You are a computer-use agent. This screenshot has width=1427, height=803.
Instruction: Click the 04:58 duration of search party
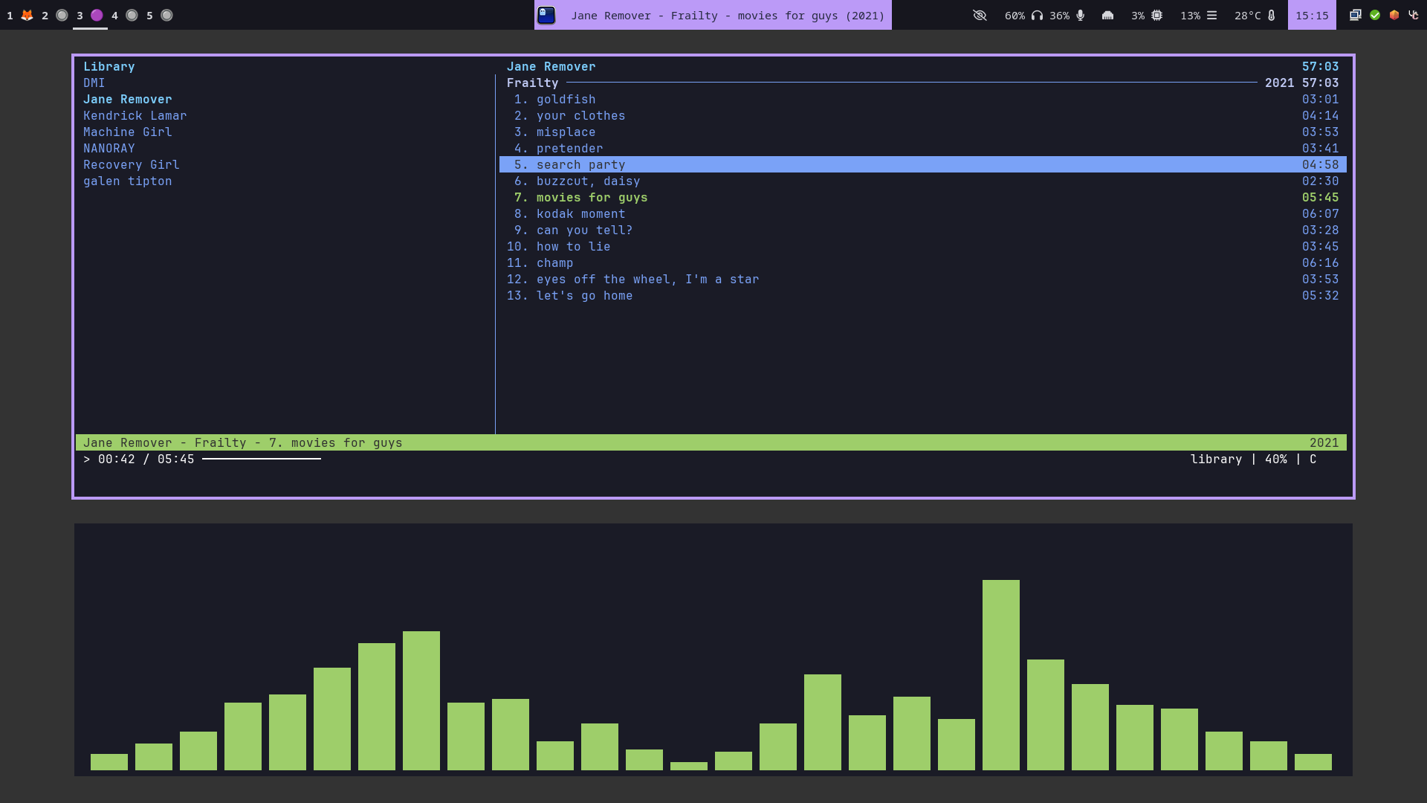point(1320,164)
